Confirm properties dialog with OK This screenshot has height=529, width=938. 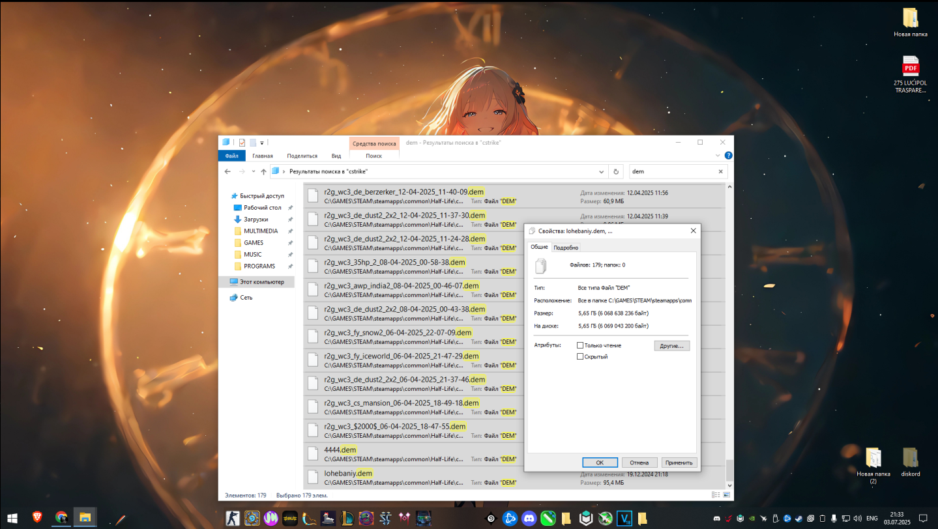click(x=600, y=463)
